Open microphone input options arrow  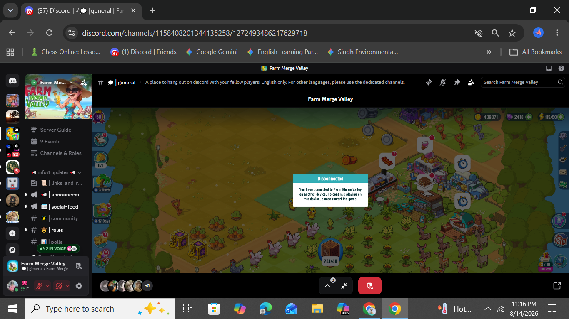[47, 286]
